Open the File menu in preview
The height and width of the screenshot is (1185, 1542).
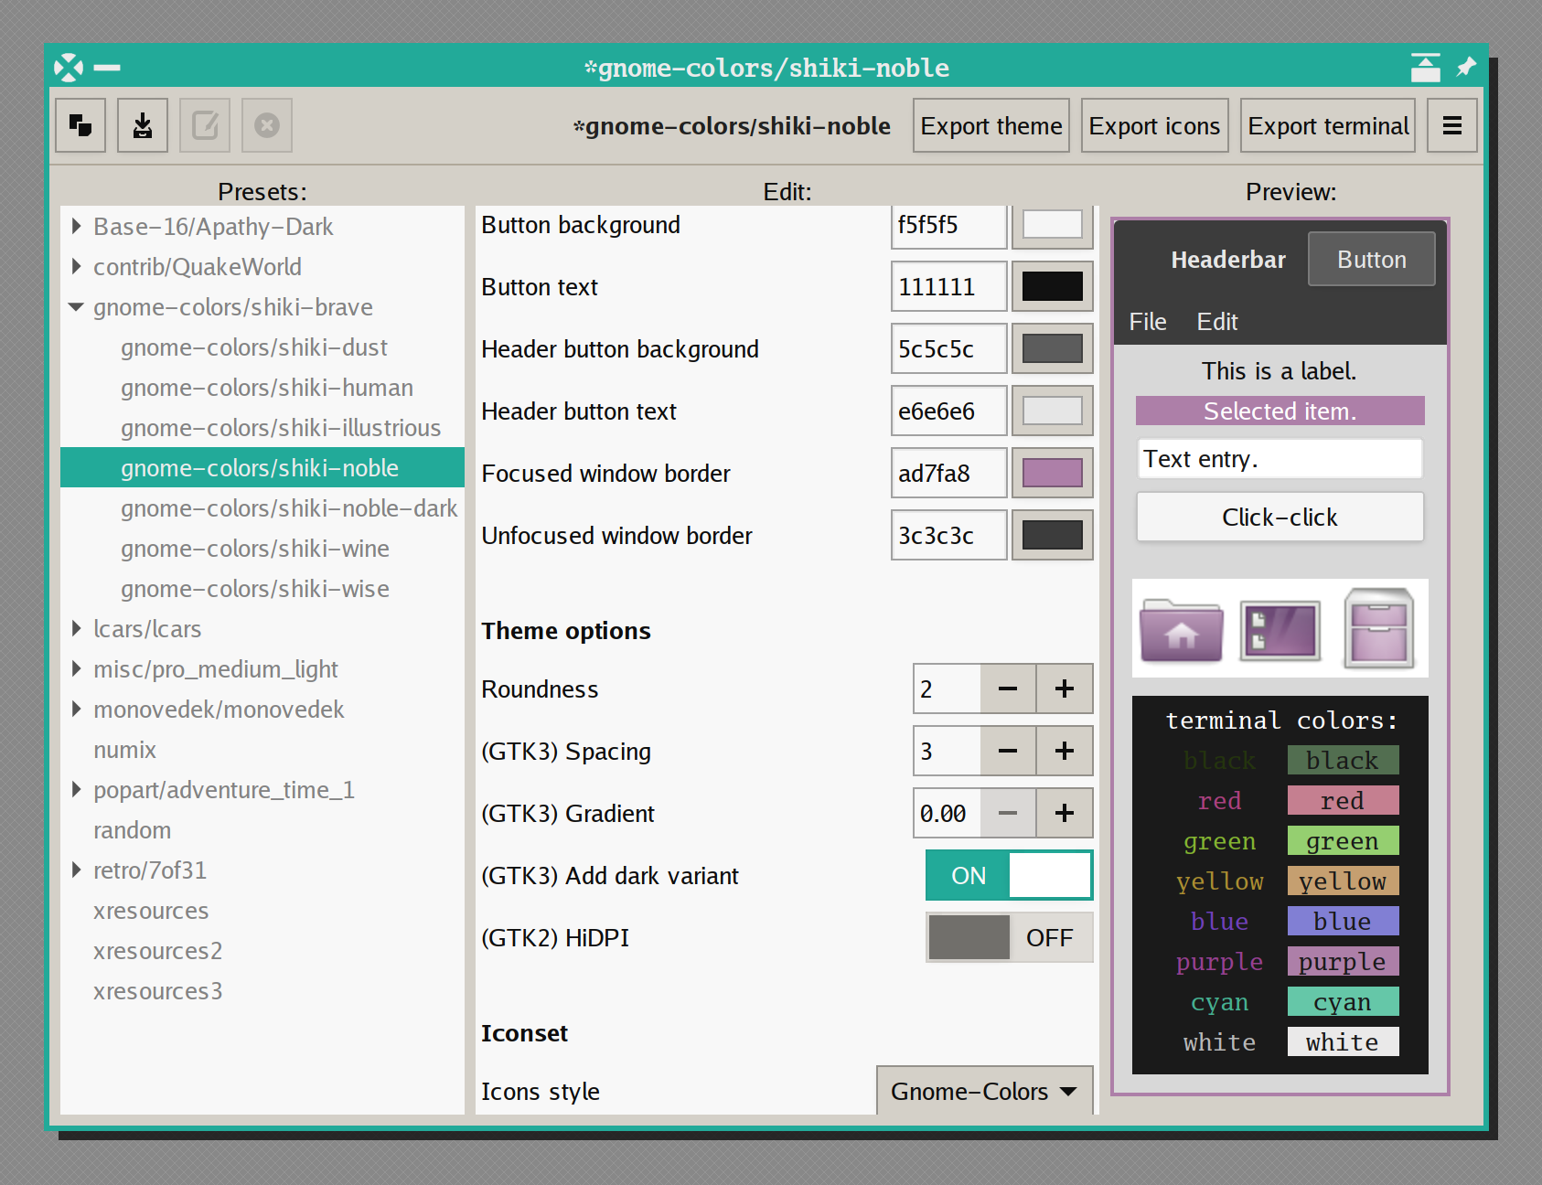(x=1147, y=322)
